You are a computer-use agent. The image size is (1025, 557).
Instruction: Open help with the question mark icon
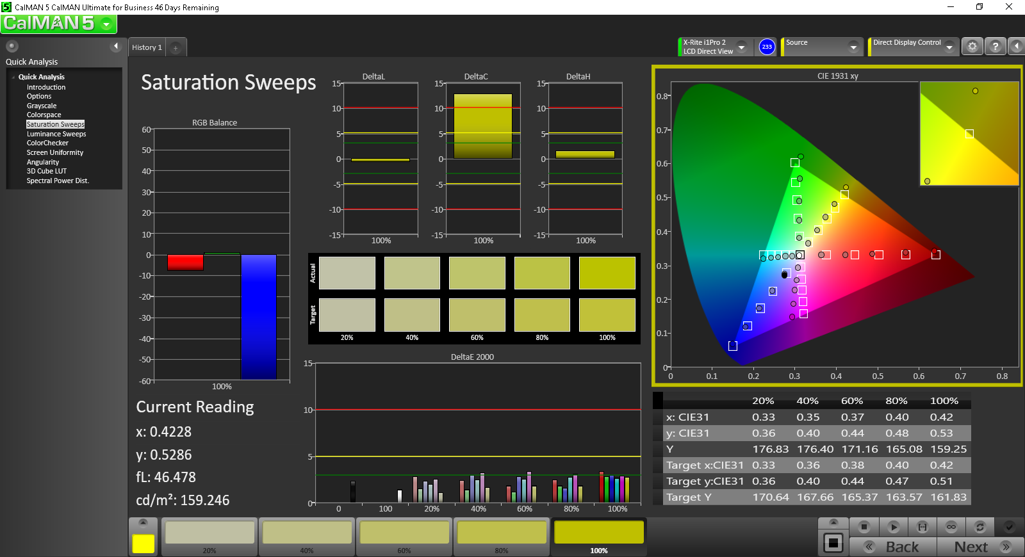(995, 47)
